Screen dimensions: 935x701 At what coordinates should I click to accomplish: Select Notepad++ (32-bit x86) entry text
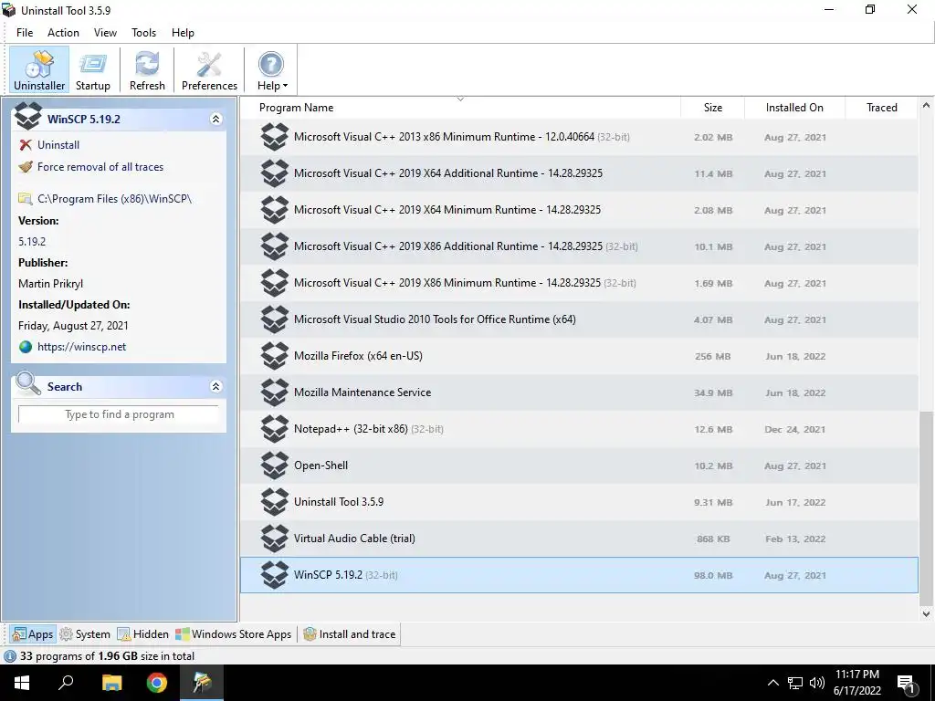[351, 429]
